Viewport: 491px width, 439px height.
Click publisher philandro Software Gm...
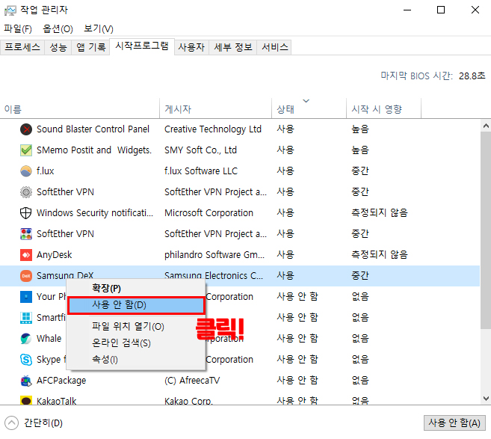214,255
